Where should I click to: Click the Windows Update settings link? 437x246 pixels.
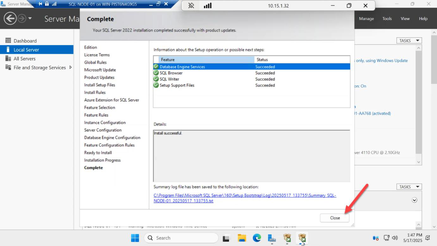tap(382, 60)
